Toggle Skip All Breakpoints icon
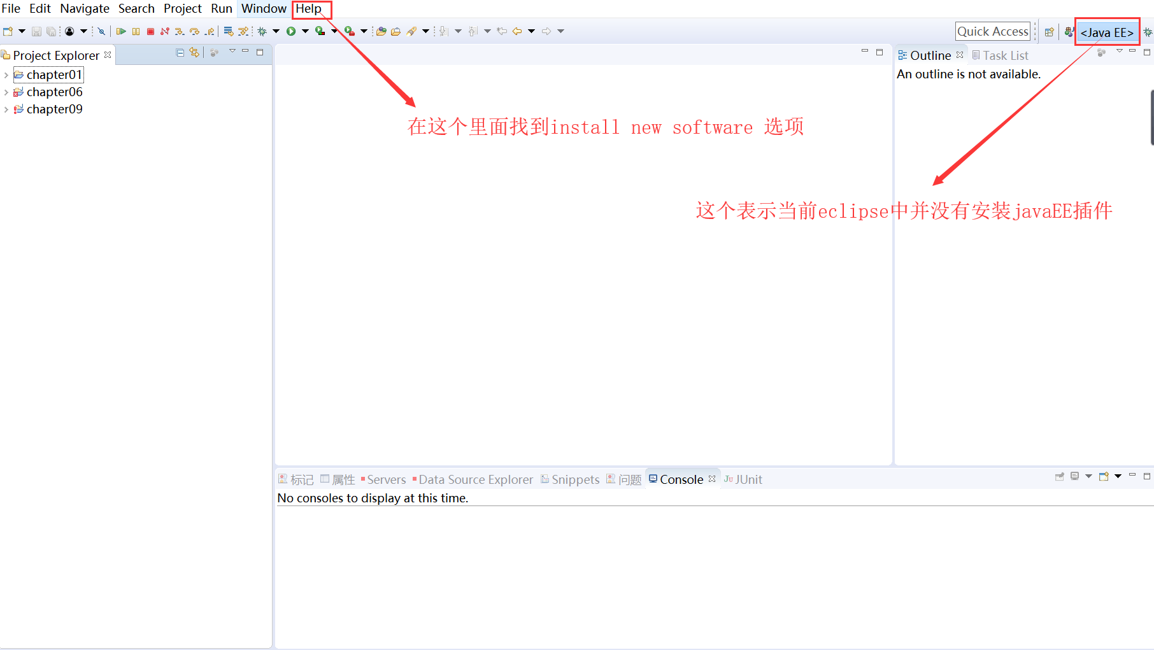The height and width of the screenshot is (650, 1154). (101, 31)
